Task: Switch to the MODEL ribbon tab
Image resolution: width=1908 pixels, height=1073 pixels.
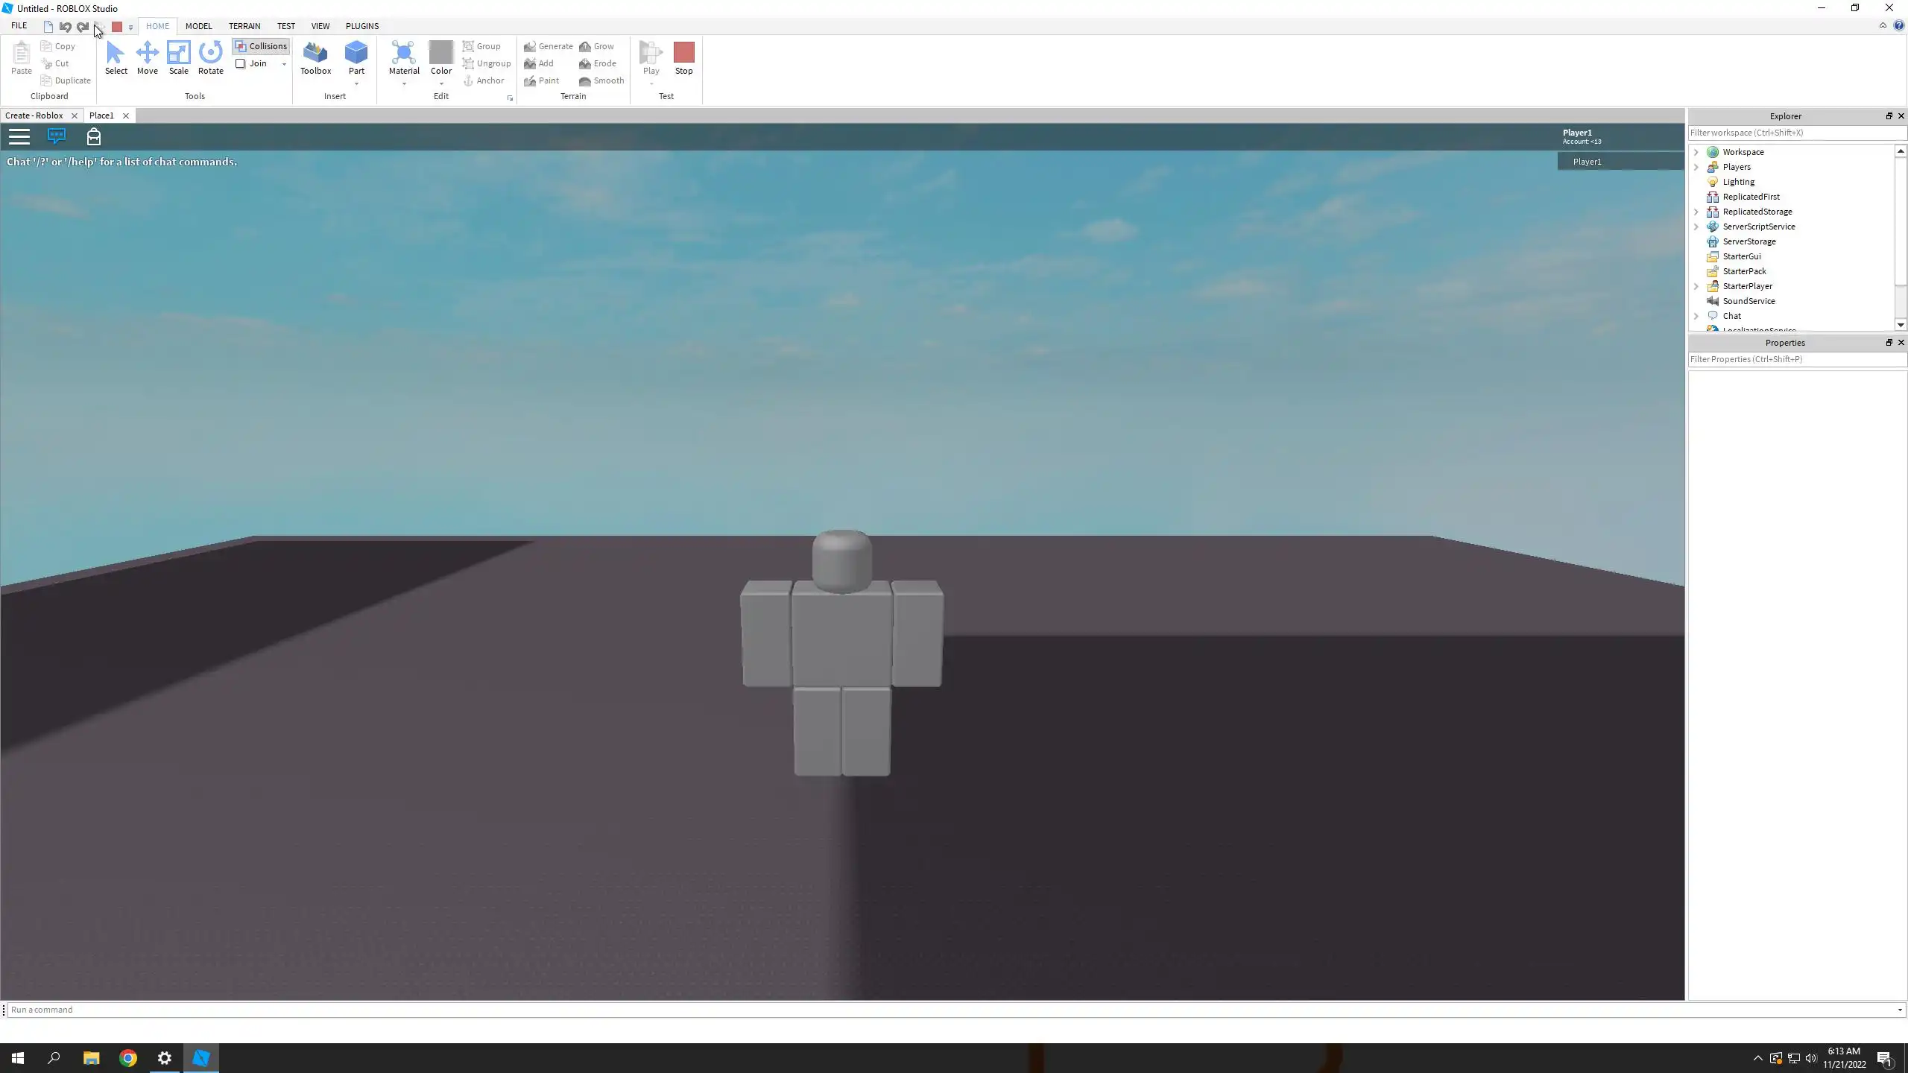Action: click(x=198, y=26)
